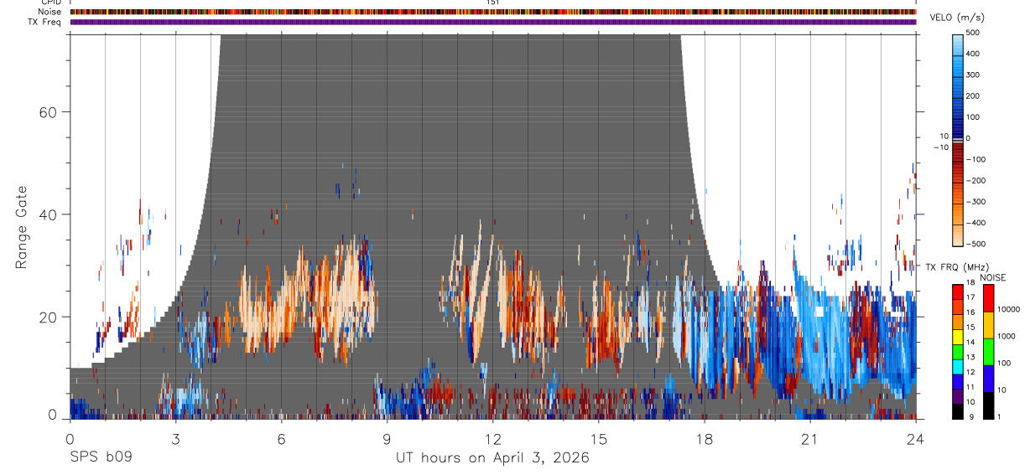Click the blue segment of the NOISE bar
This screenshot has height=475, width=1030.
[988, 379]
